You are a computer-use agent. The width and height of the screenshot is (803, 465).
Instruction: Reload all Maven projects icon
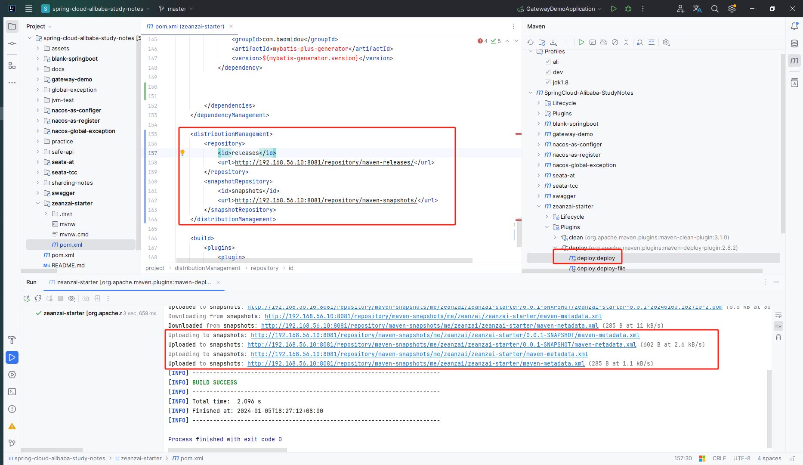click(x=531, y=42)
